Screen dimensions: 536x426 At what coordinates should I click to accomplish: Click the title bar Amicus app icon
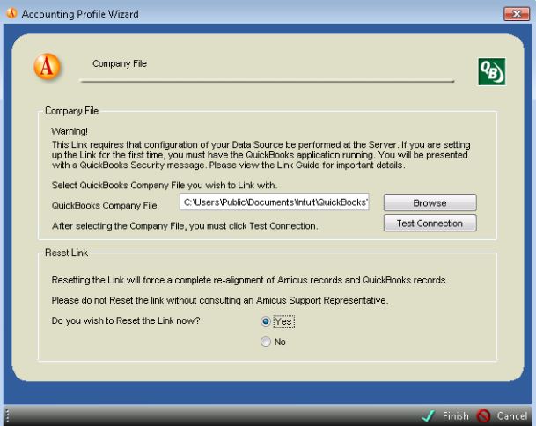(12, 13)
